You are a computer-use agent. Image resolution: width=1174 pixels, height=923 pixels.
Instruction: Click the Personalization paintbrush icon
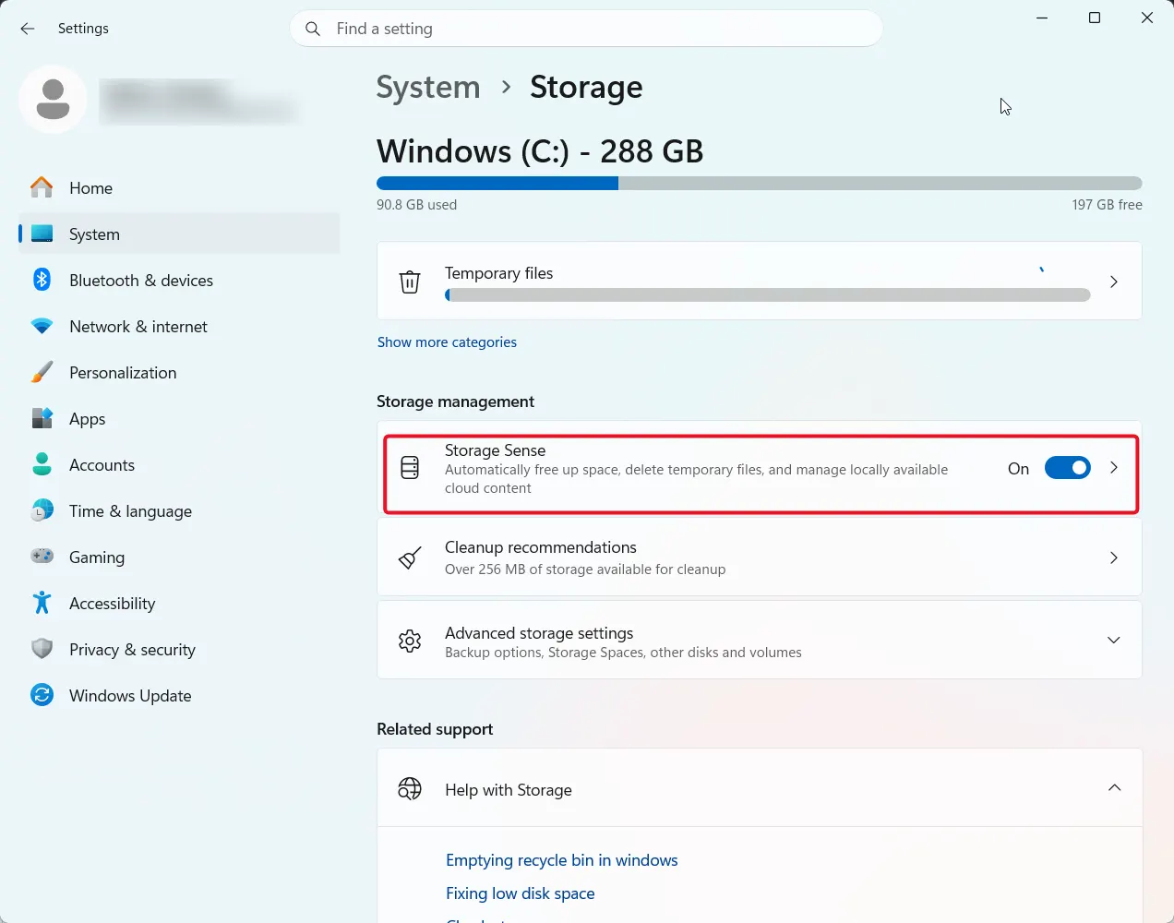[42, 372]
